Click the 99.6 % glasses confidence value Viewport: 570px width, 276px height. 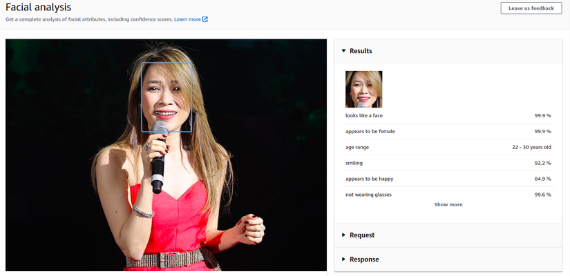(543, 195)
